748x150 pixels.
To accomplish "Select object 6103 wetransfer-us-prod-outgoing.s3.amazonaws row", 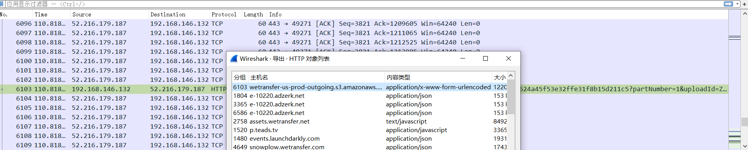I will click(x=369, y=87).
